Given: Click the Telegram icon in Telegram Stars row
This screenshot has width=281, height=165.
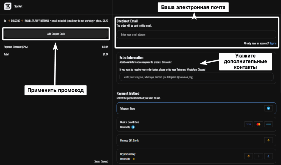Looking at the screenshot, I should [268, 108].
